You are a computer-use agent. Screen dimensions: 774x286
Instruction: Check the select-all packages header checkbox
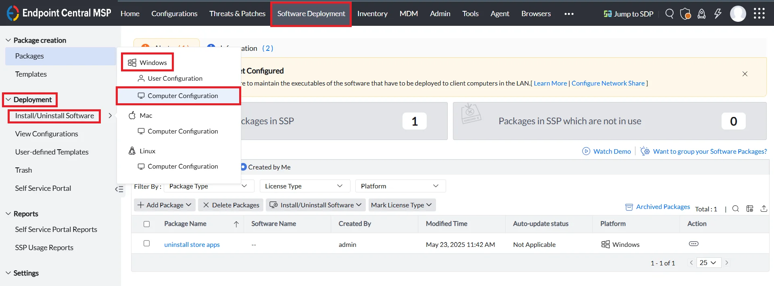147,224
